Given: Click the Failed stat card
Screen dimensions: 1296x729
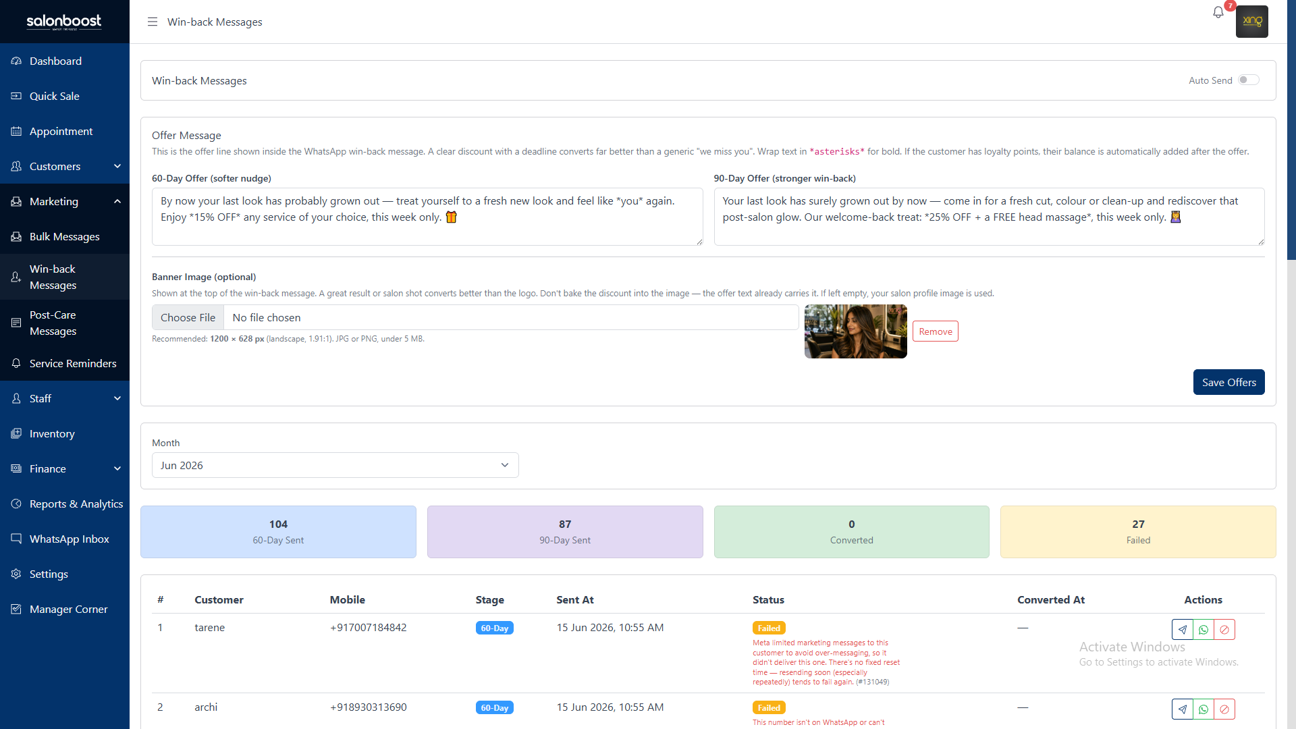Looking at the screenshot, I should pyautogui.click(x=1138, y=532).
